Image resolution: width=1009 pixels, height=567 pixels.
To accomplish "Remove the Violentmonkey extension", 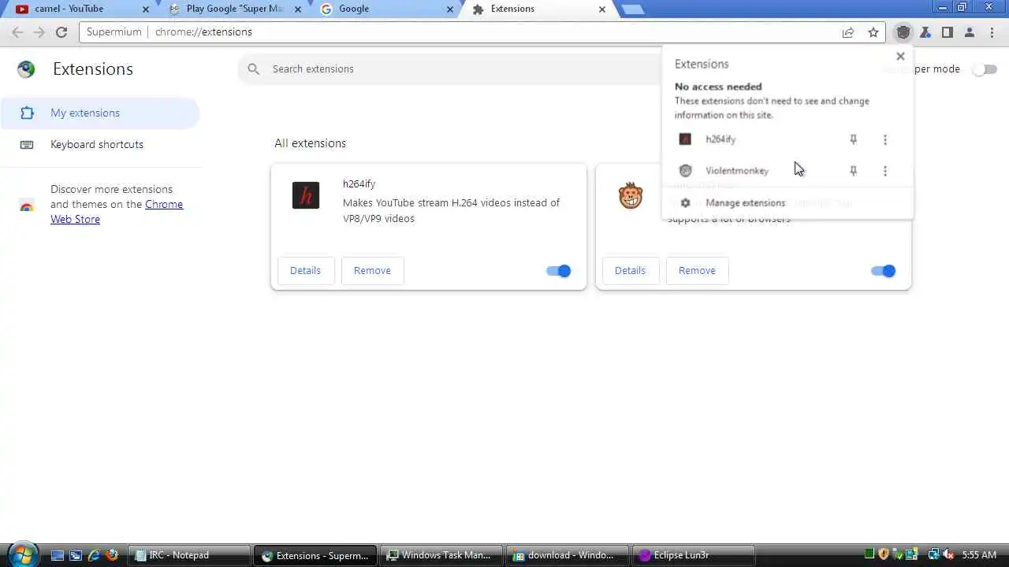I will tap(697, 270).
